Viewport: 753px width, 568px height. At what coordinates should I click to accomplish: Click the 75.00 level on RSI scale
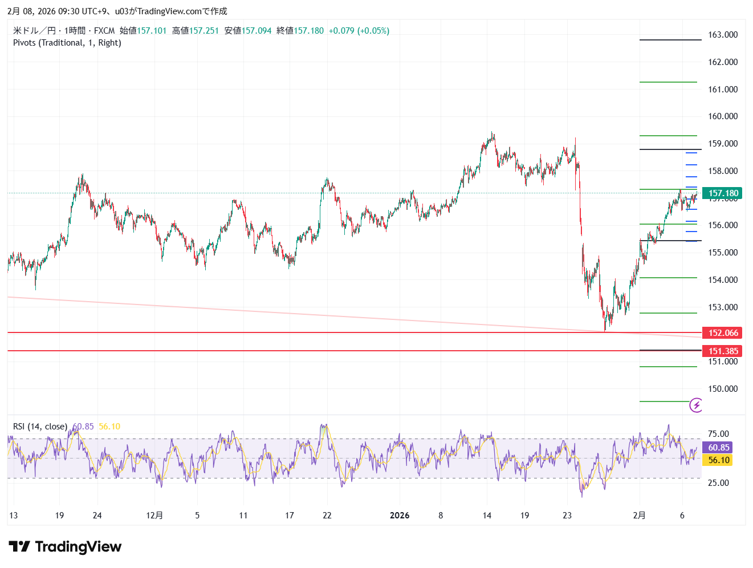(x=718, y=434)
